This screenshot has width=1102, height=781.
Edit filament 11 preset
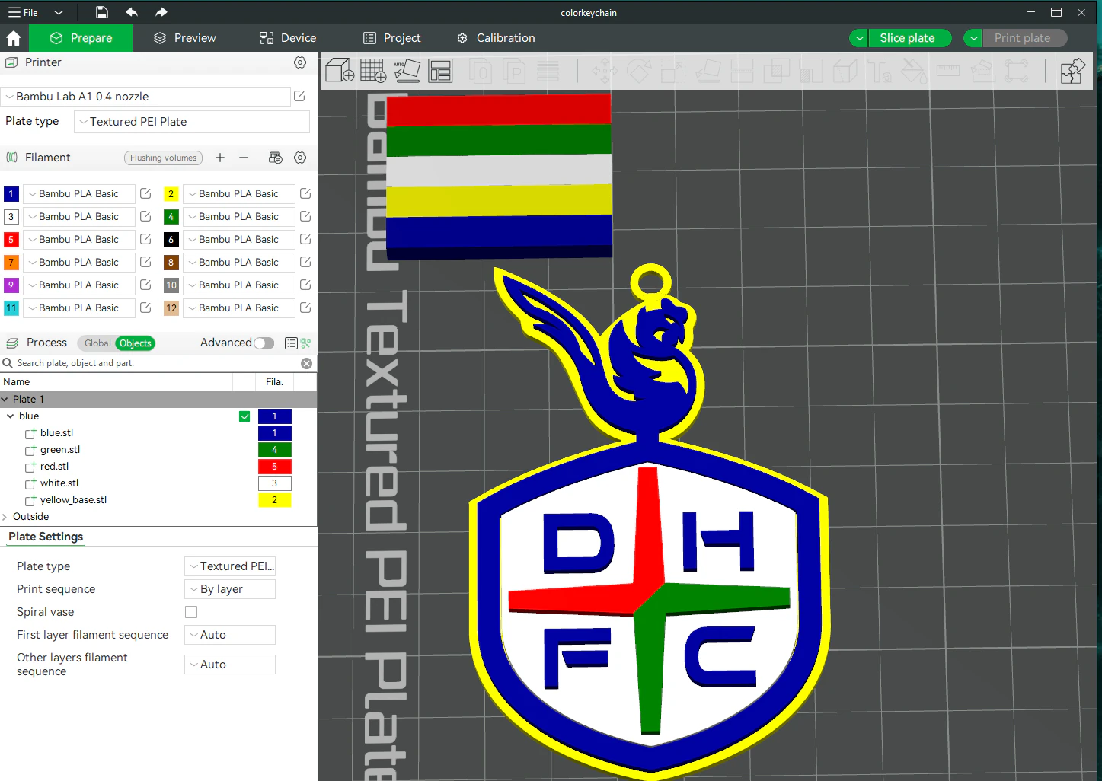(145, 308)
